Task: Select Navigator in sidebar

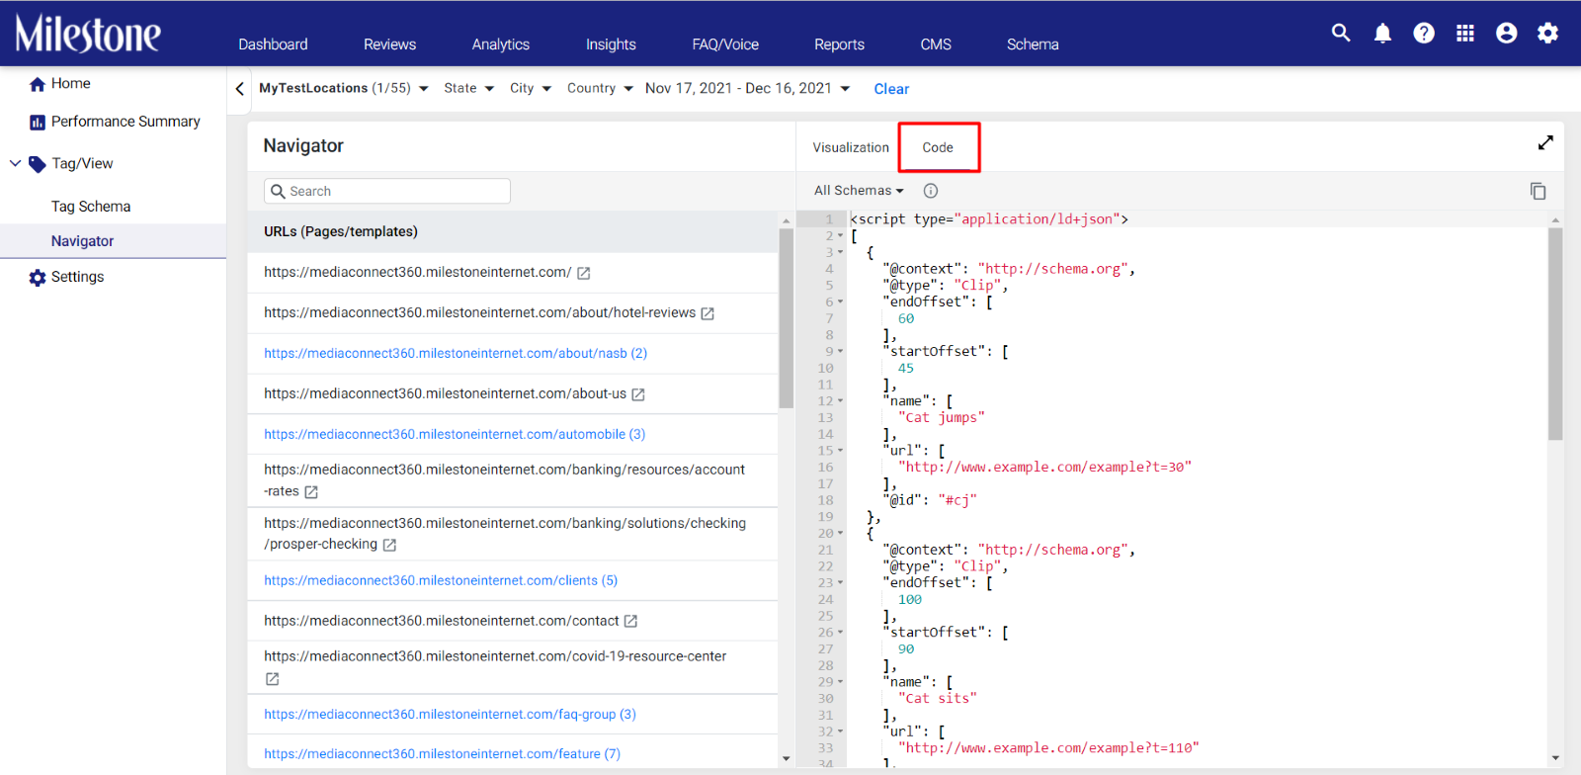Action: click(83, 241)
